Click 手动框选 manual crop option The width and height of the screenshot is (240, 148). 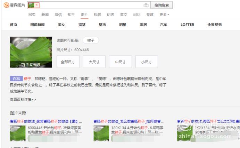click(x=31, y=65)
